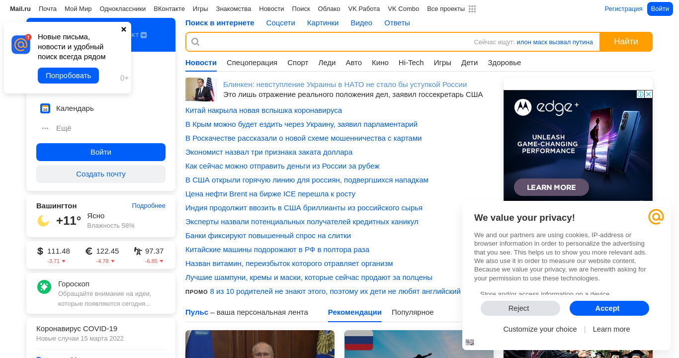
Task: Open 'Облако' in top navigation
Action: click(329, 9)
